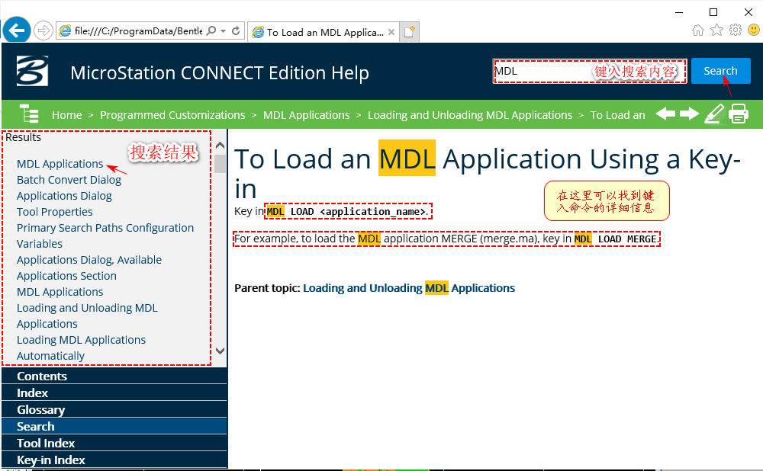Open Applications Section result

[x=66, y=276]
